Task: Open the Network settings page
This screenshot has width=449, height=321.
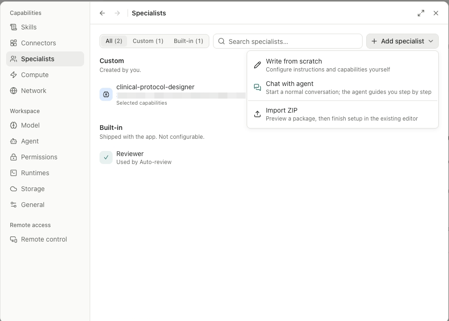Action: 45,91
